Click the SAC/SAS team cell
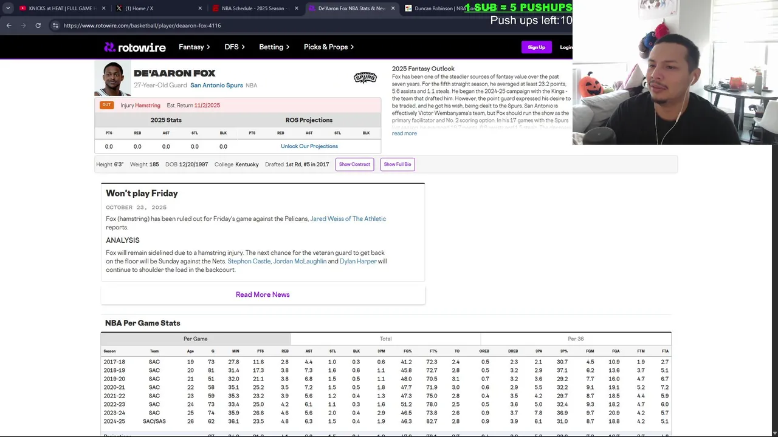 click(154, 421)
